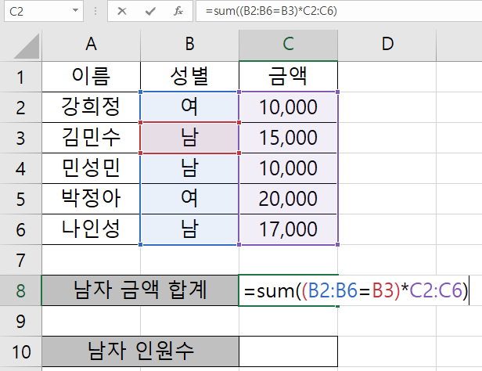Select row 7 header
This screenshot has height=371, width=482.
click(20, 260)
